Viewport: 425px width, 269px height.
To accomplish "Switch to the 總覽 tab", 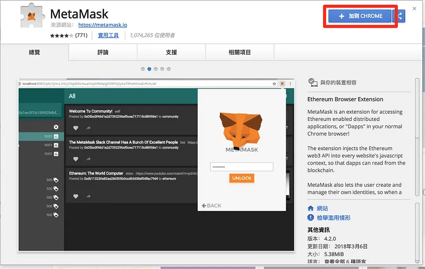I will (35, 52).
